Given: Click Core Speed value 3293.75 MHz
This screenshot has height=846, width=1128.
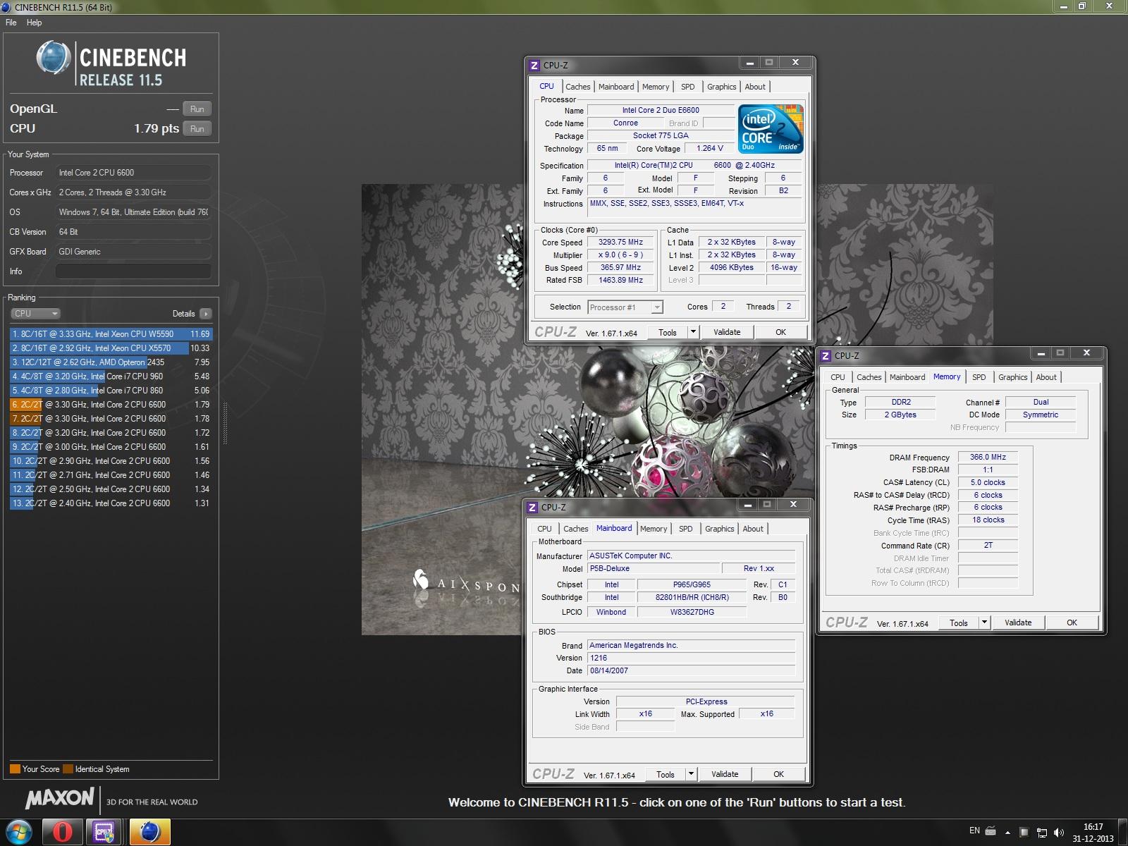Looking at the screenshot, I should click(x=621, y=242).
